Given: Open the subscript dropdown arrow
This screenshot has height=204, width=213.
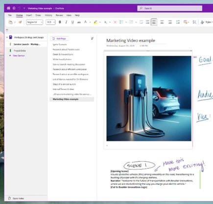Looking at the screenshot, I should (110, 22).
